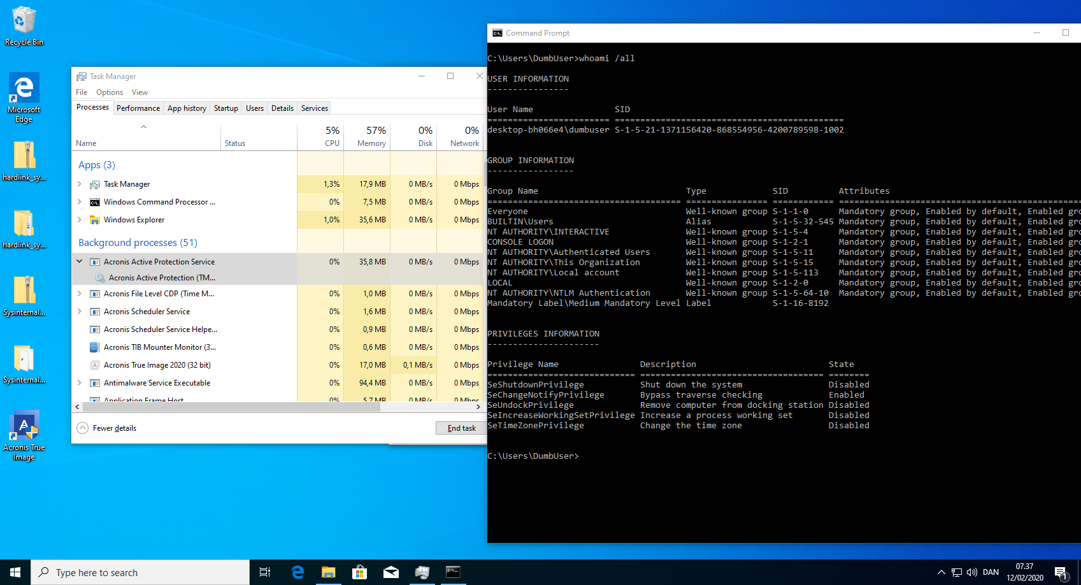Open the Mail app in taskbar
The height and width of the screenshot is (585, 1081).
pyautogui.click(x=390, y=572)
